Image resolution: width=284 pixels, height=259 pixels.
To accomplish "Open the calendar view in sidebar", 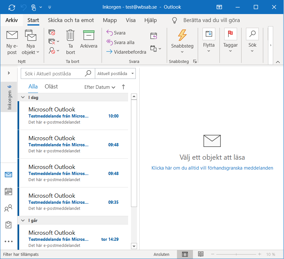I will click(x=9, y=192).
